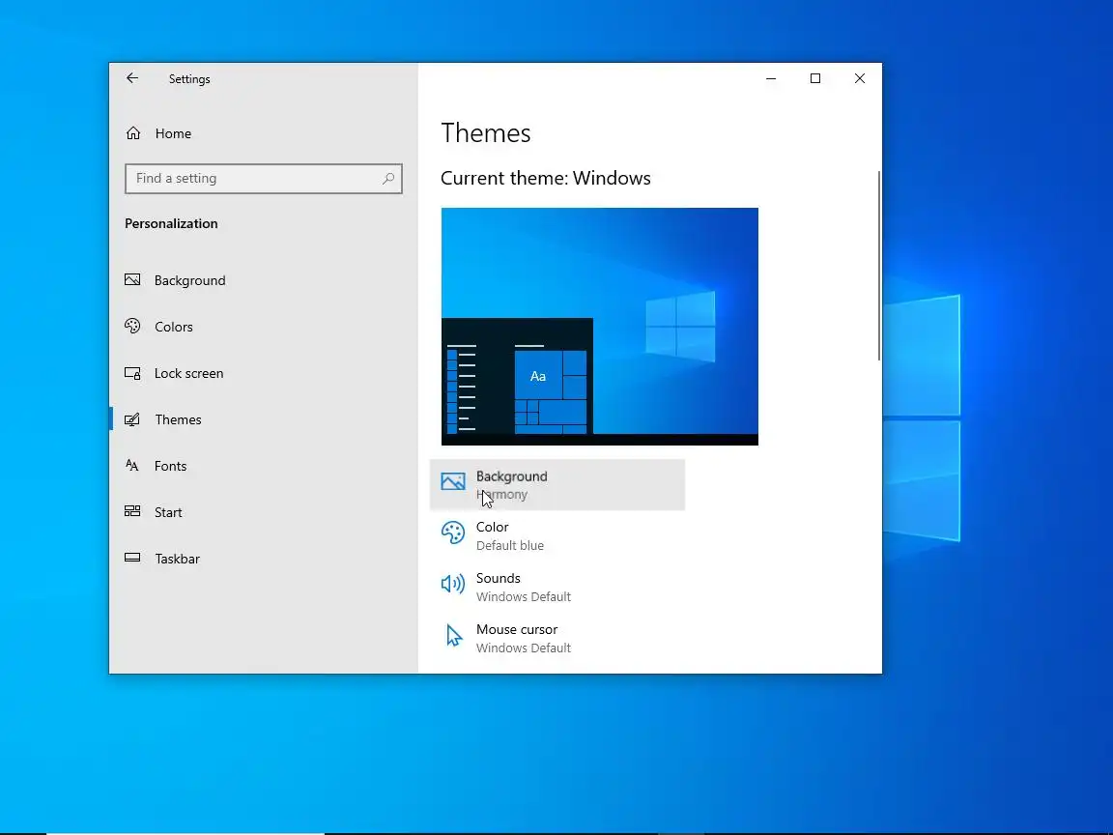This screenshot has width=1113, height=835.
Task: Click the Mouse cursor arrow icon
Action: click(x=453, y=636)
